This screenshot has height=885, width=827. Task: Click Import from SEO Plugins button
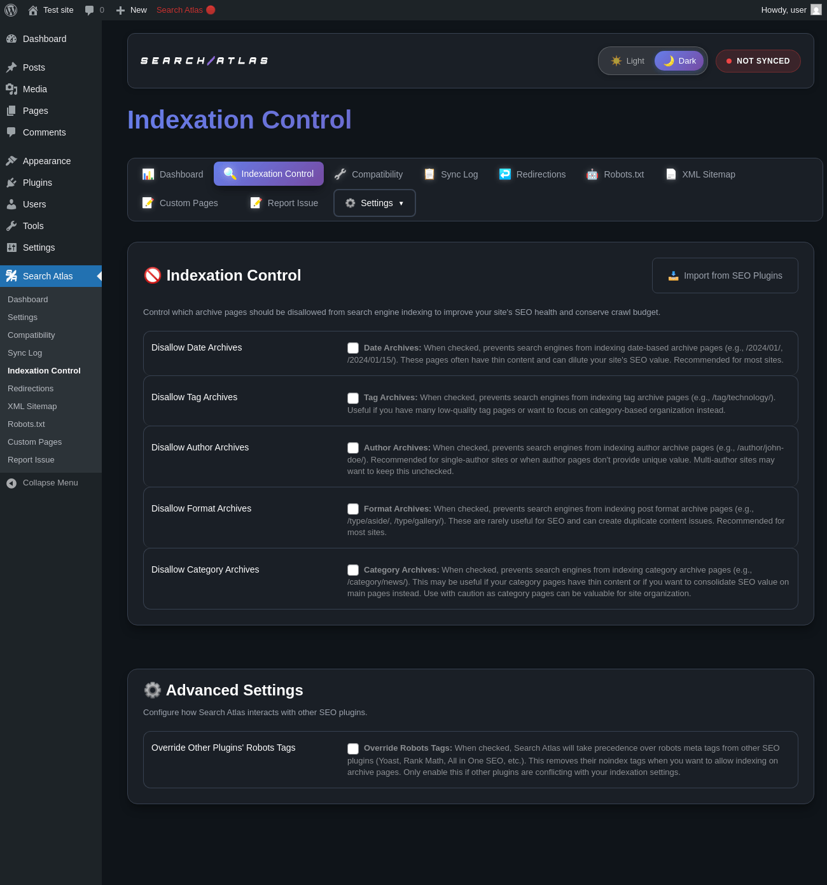[x=725, y=275]
